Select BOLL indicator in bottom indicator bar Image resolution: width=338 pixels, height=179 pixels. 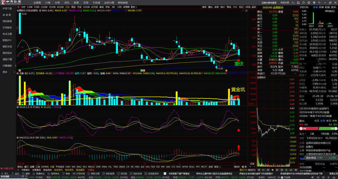tap(192, 167)
